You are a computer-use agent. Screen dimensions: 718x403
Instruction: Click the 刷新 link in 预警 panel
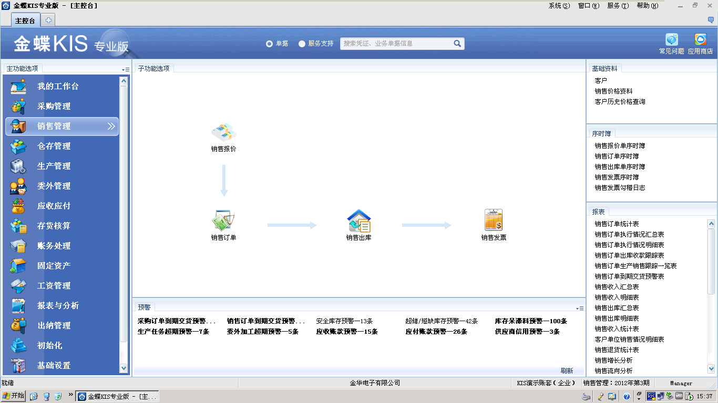[567, 370]
